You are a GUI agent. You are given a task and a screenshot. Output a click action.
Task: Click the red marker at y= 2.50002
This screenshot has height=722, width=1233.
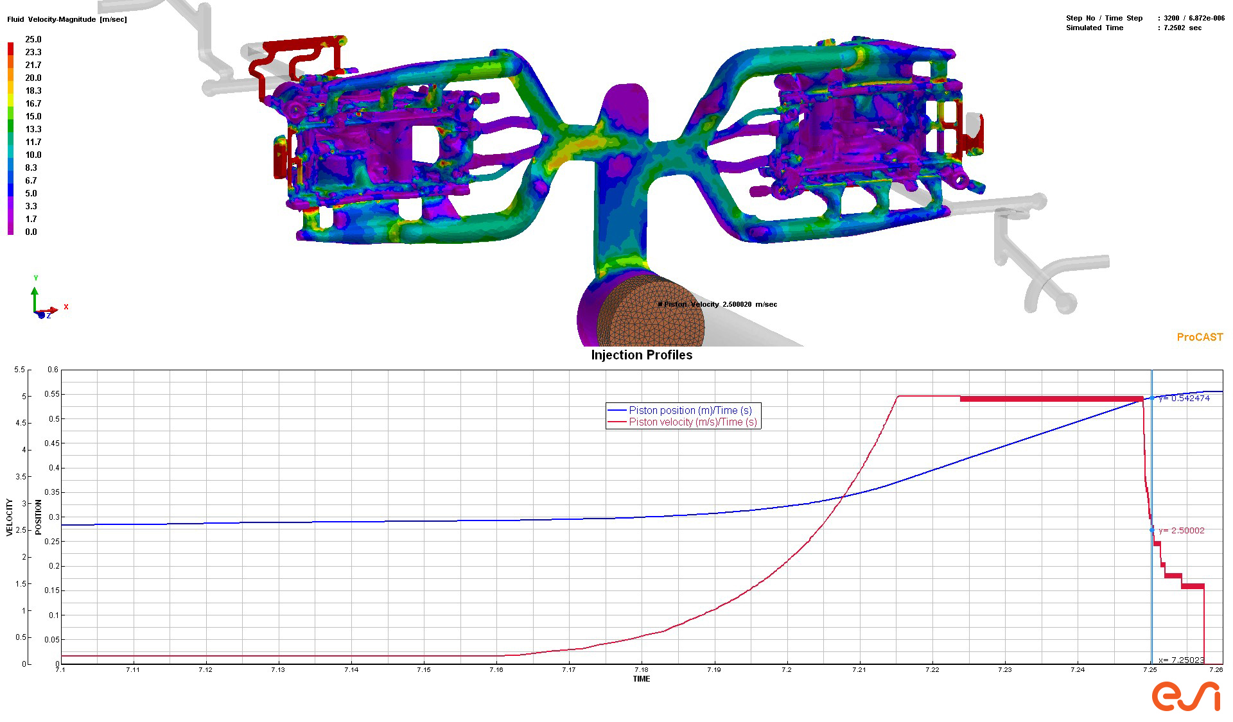pyautogui.click(x=1152, y=530)
